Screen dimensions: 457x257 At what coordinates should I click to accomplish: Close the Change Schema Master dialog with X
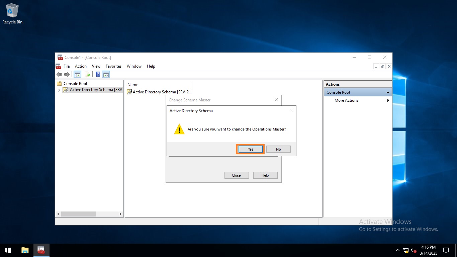tap(276, 100)
